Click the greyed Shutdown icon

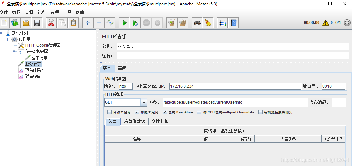click(x=157, y=23)
